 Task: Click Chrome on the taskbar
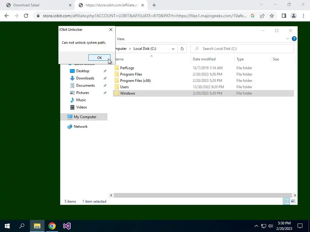pos(52,226)
